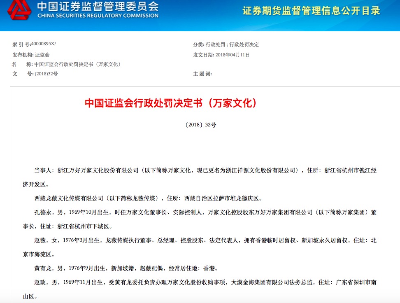The width and height of the screenshot is (400, 303).
Task: Click the 文号 (2018)32号 field
Action: click(x=35, y=74)
